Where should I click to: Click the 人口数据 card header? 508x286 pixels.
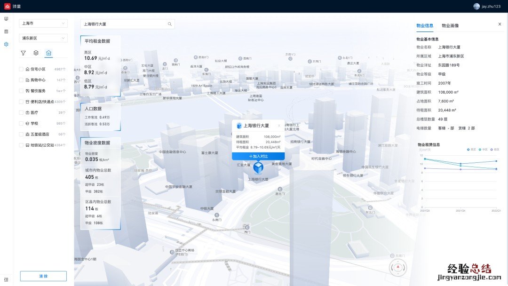(93, 109)
